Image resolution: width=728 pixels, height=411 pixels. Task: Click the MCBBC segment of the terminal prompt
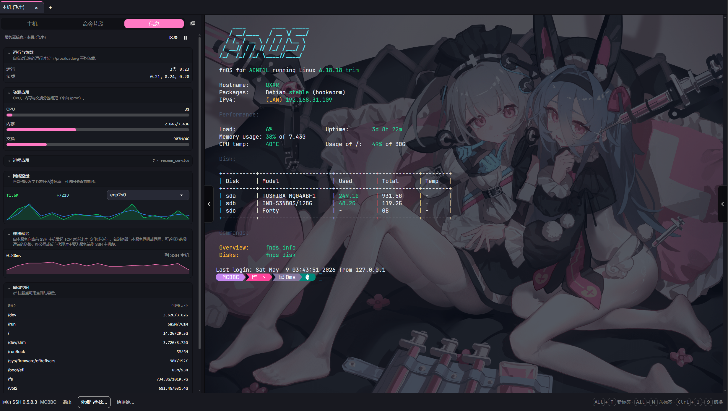click(230, 277)
